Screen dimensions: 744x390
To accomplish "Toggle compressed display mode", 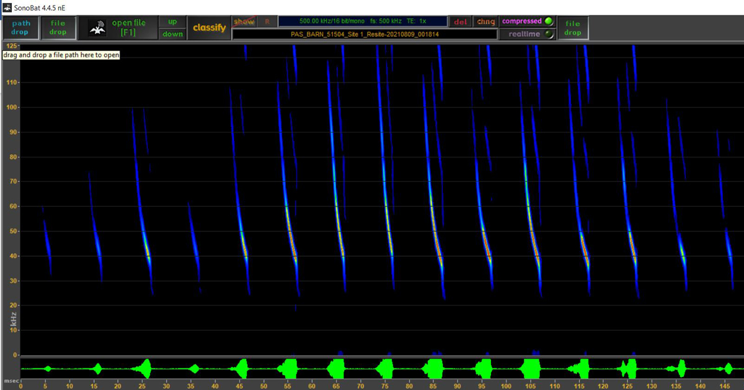I will pos(526,21).
